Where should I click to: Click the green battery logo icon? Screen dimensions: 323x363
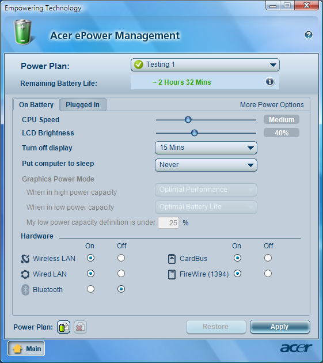23,32
